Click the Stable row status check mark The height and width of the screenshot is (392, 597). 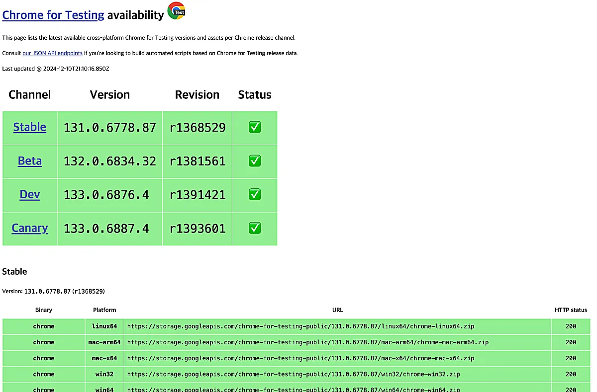[255, 128]
